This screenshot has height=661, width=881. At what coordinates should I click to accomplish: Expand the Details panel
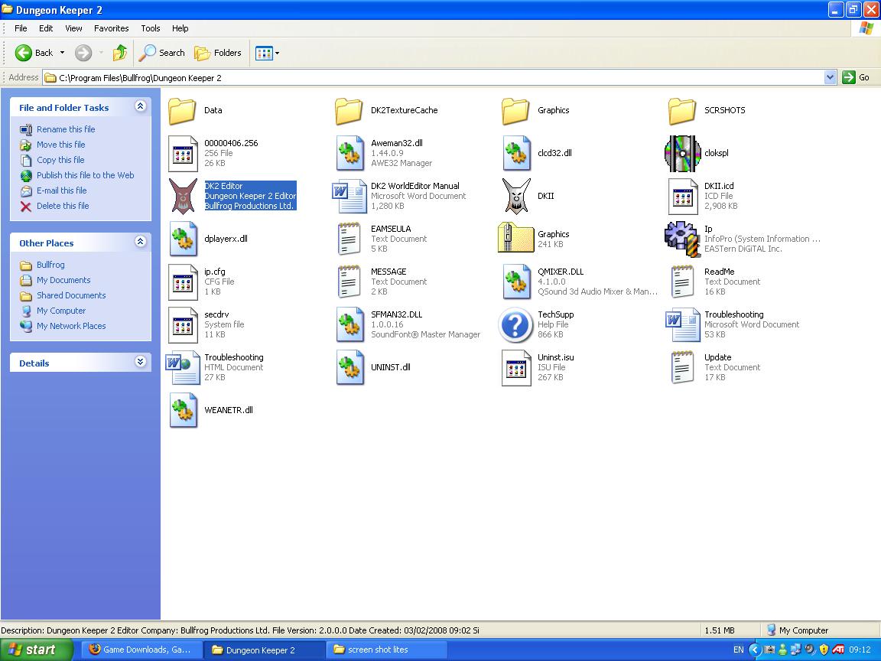pyautogui.click(x=140, y=363)
